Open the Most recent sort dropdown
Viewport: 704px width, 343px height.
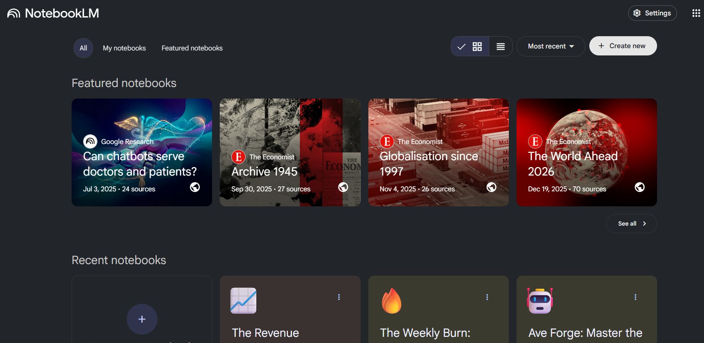point(551,46)
